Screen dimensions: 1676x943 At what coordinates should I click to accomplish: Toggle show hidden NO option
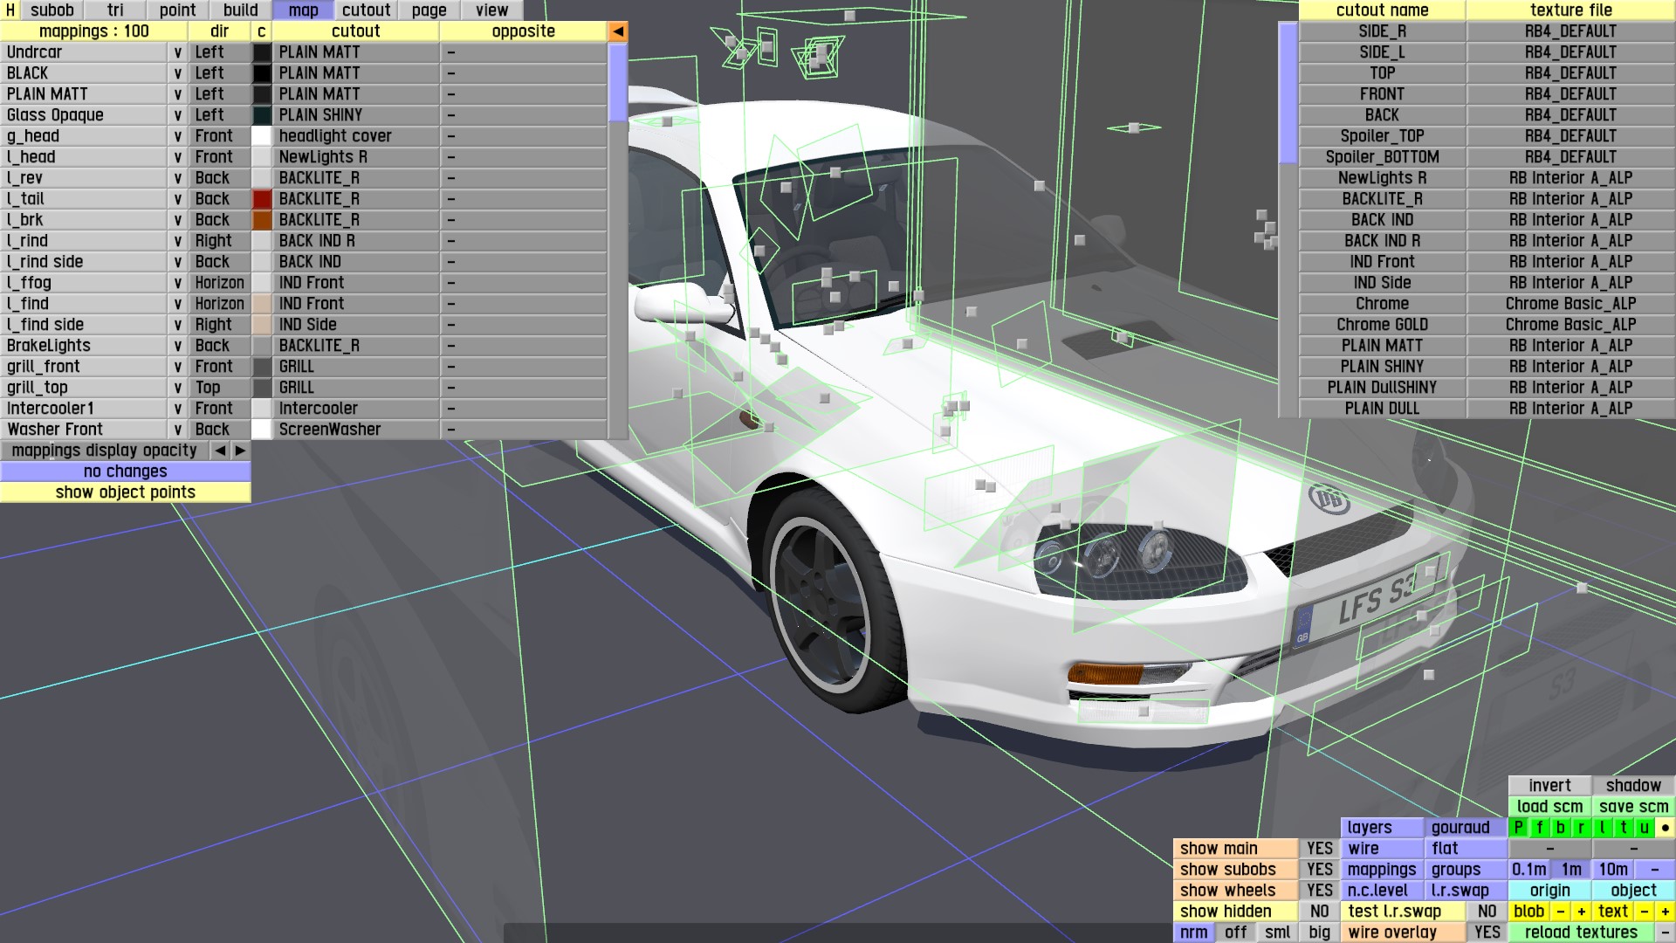coord(1319,912)
